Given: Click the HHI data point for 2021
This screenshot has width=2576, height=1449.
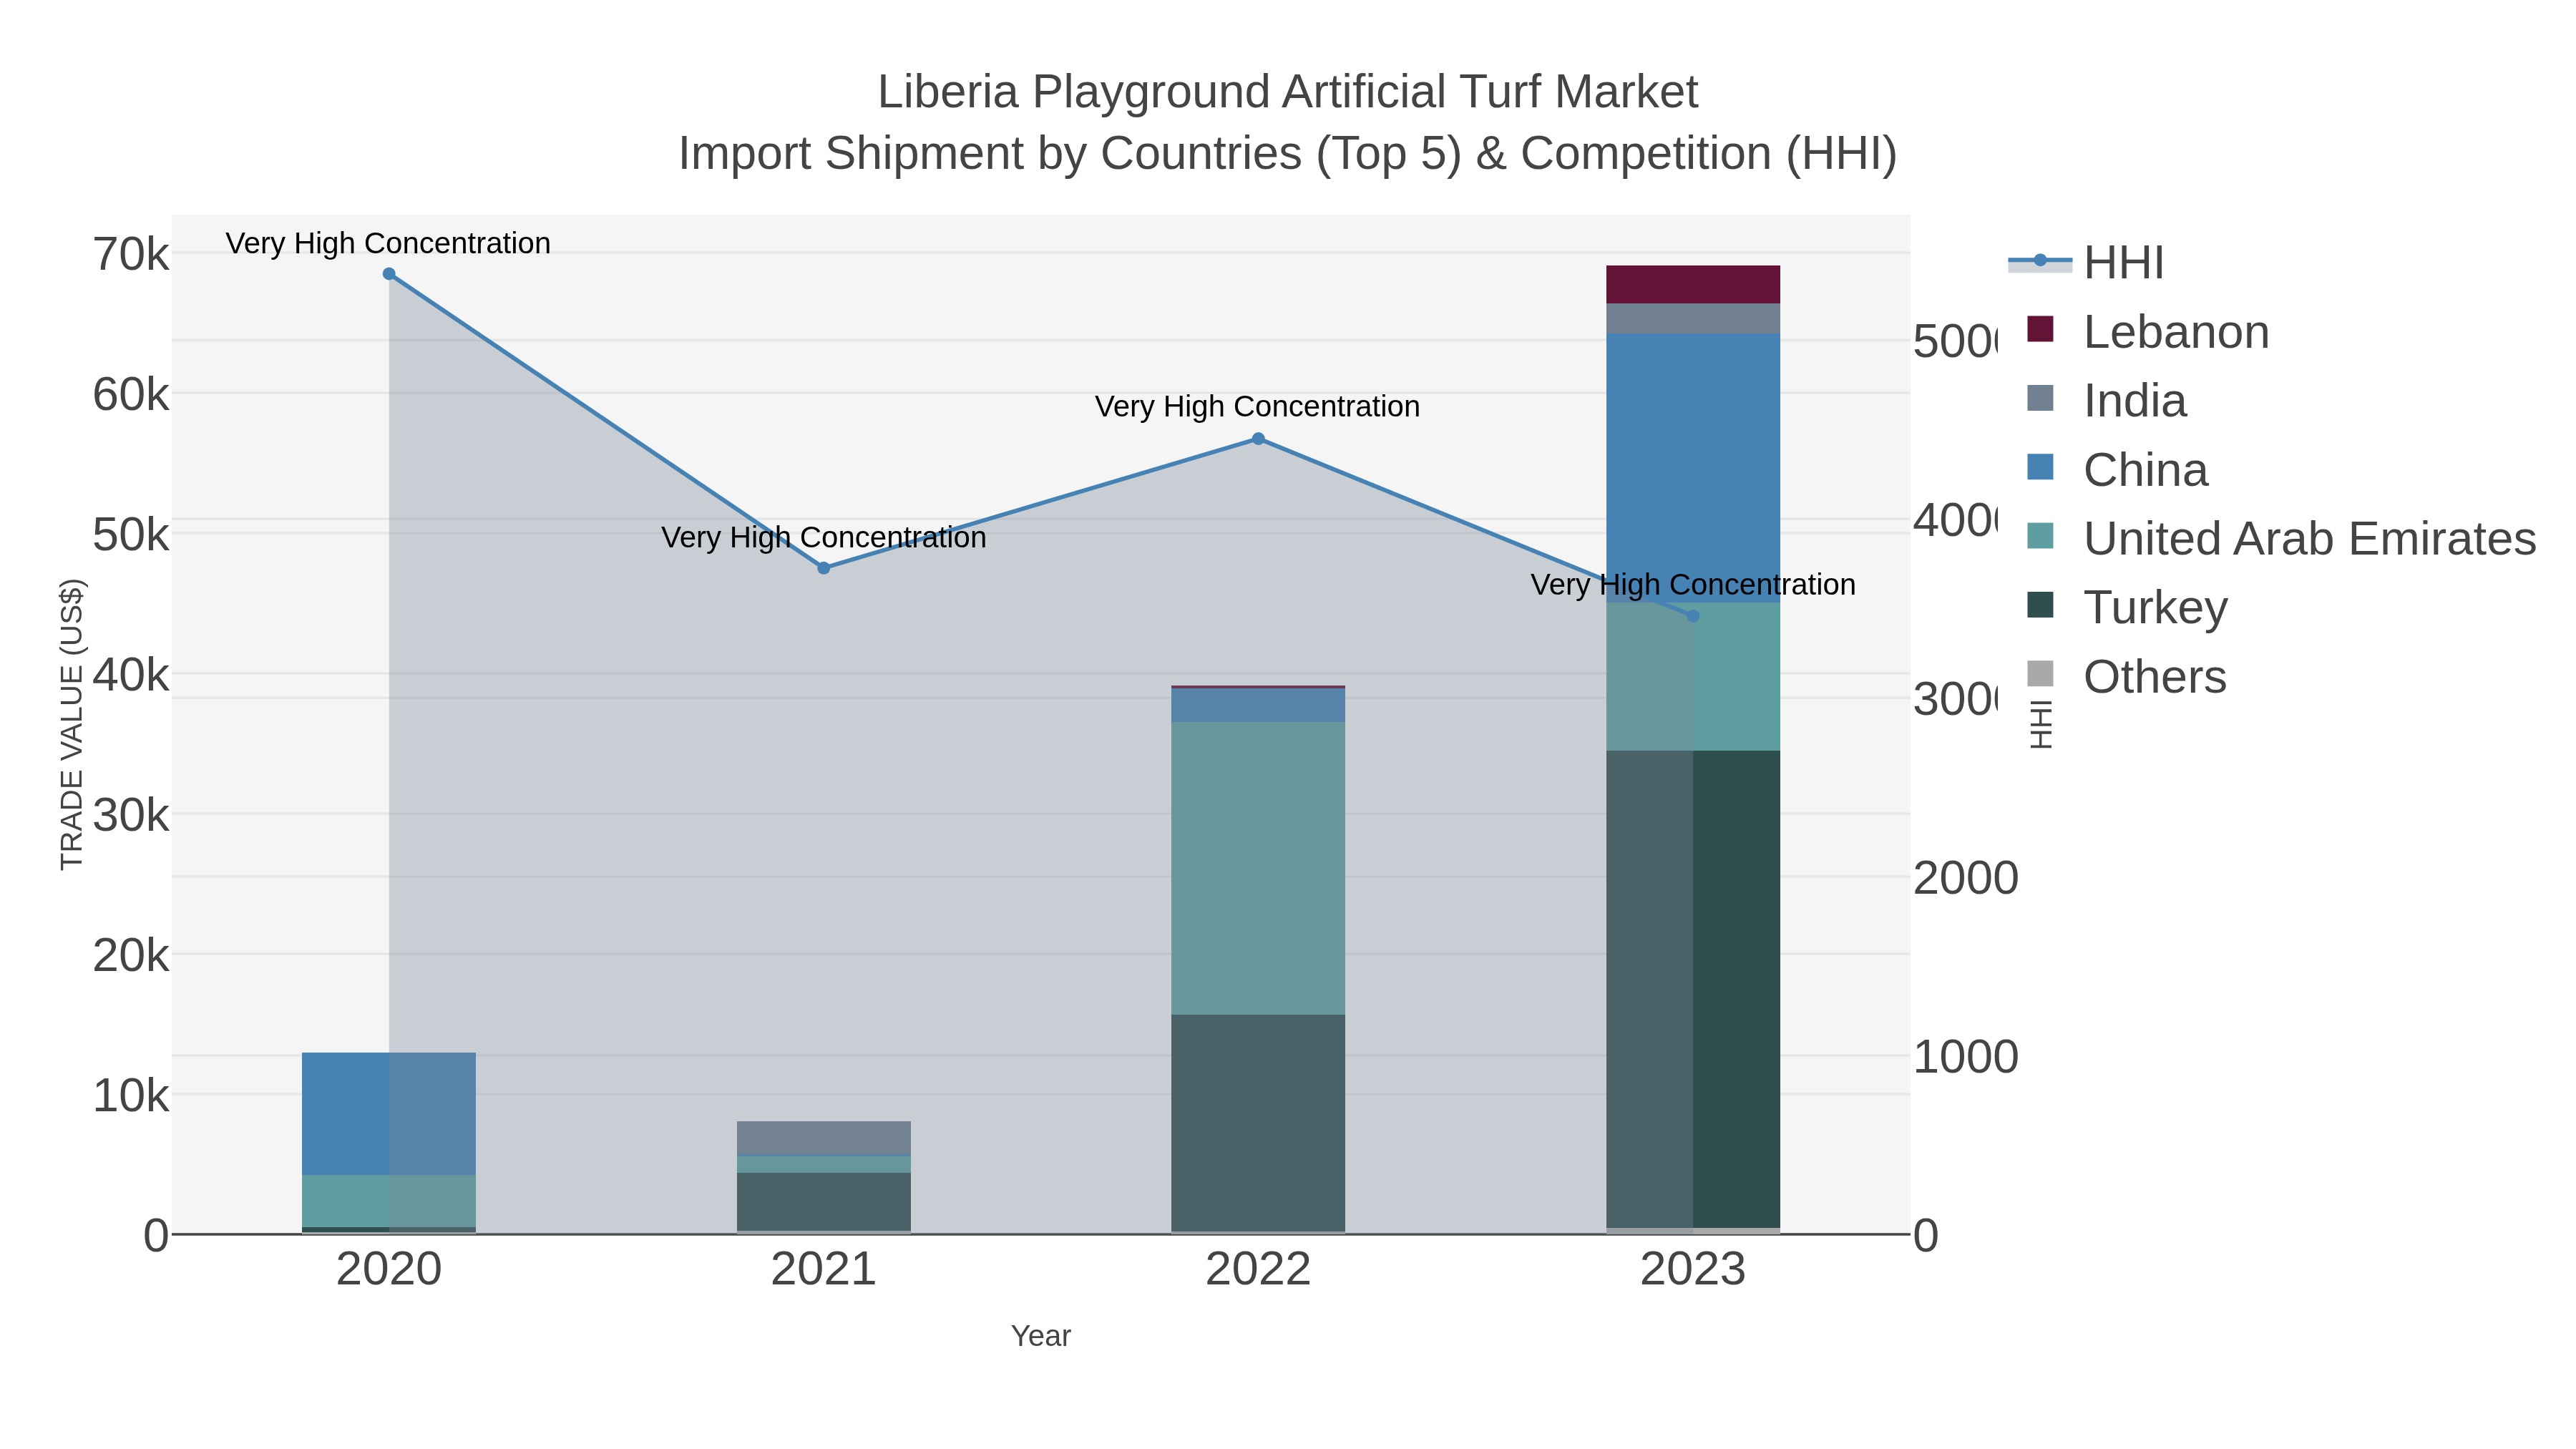Looking at the screenshot, I should pos(824,568).
